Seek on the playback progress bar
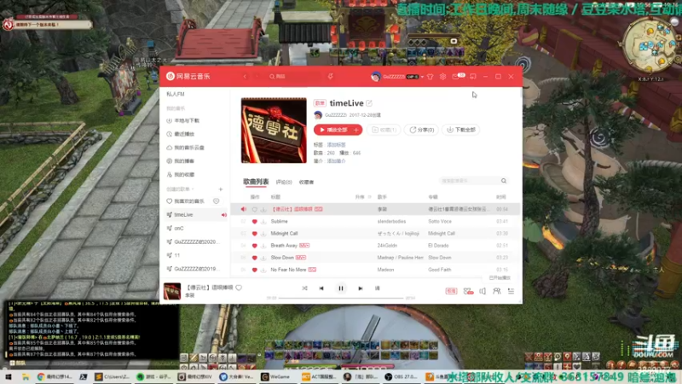Image resolution: width=682 pixels, height=384 pixels. 341,298
